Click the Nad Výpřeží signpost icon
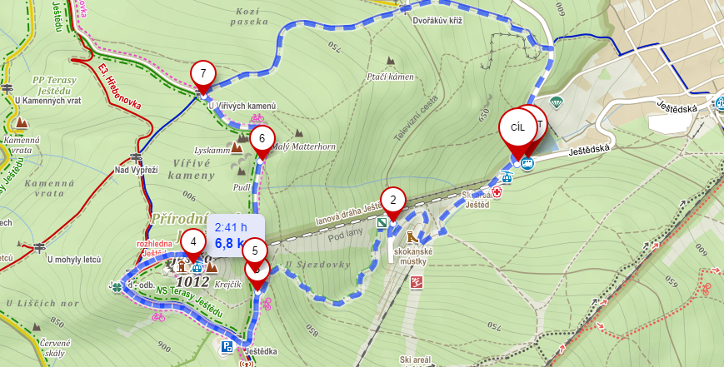This screenshot has height=367, width=724. [136, 157]
